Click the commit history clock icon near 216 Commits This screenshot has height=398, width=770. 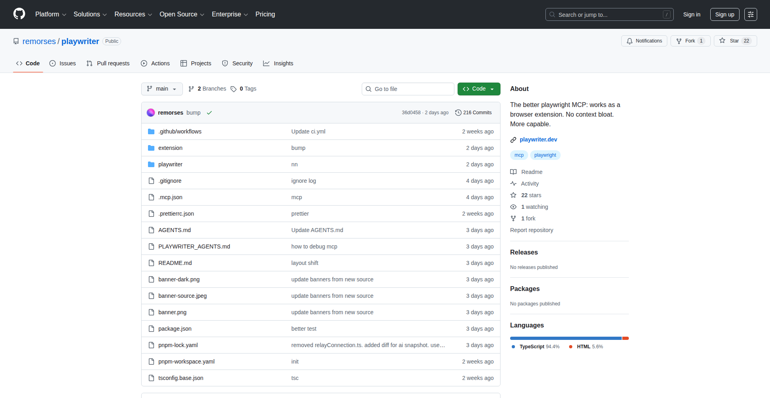click(x=458, y=113)
